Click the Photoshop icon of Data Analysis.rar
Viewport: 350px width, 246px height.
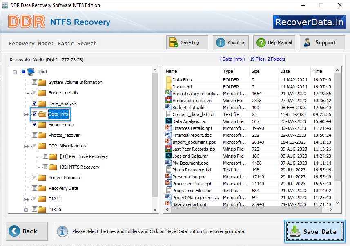click(x=168, y=121)
